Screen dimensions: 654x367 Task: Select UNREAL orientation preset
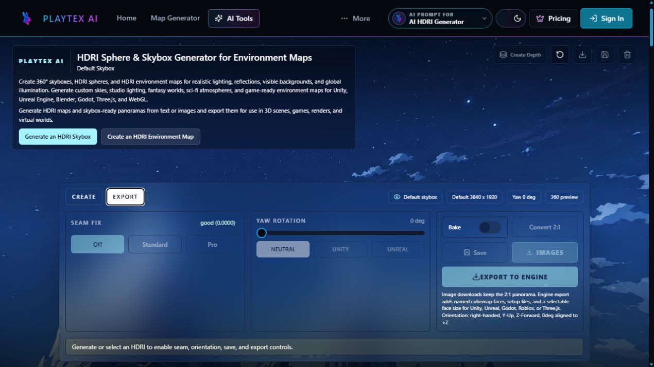click(398, 249)
